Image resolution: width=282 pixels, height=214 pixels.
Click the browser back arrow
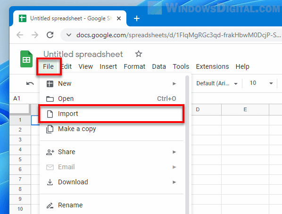click(20, 35)
